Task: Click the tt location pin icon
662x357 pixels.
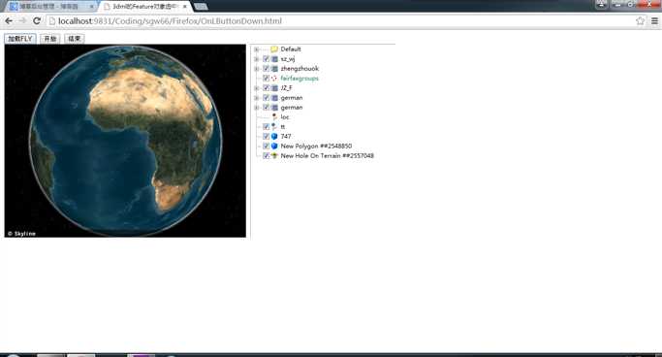Action: point(274,127)
